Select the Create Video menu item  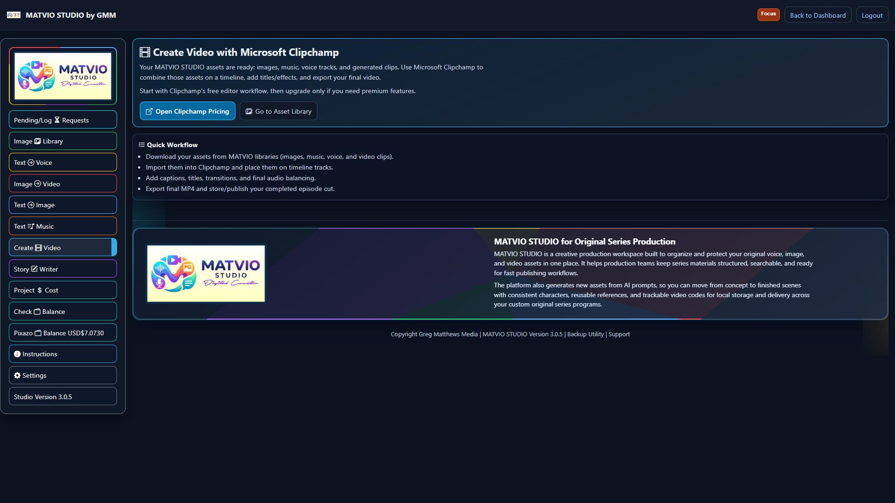pos(63,247)
